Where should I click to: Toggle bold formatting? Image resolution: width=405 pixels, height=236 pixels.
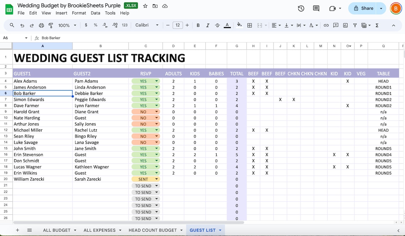click(x=198, y=25)
